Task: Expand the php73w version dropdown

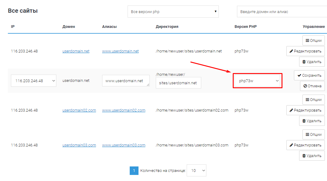Action: click(x=257, y=81)
